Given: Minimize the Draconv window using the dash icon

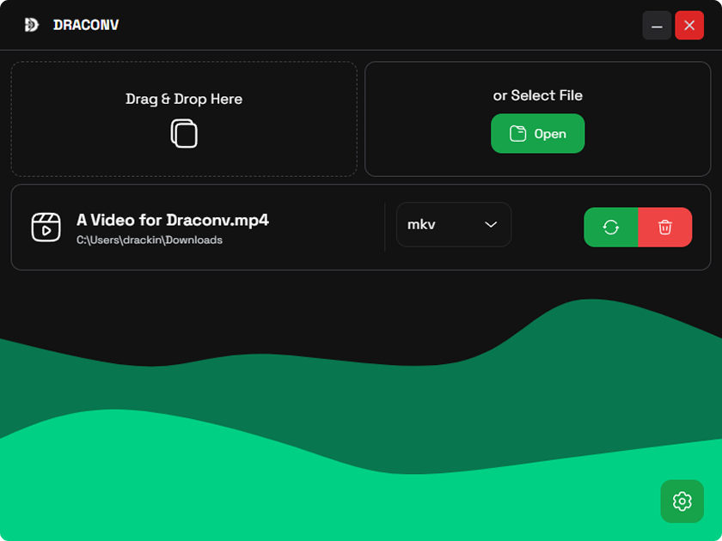Looking at the screenshot, I should (657, 25).
